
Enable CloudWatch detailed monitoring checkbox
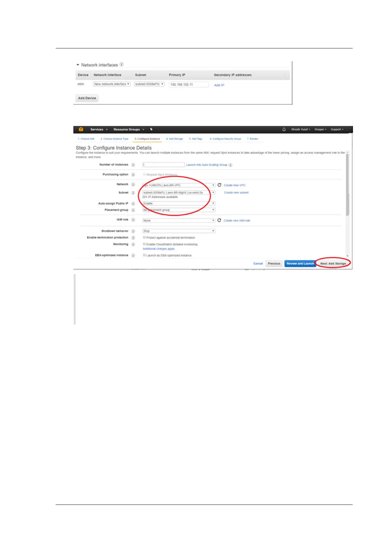click(x=144, y=244)
